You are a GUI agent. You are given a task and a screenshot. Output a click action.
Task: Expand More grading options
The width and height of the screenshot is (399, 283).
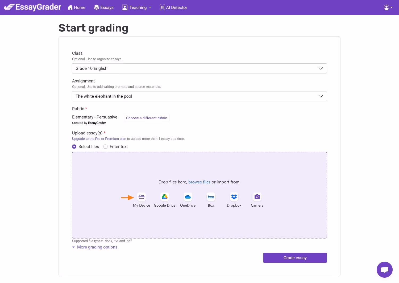coord(95,247)
